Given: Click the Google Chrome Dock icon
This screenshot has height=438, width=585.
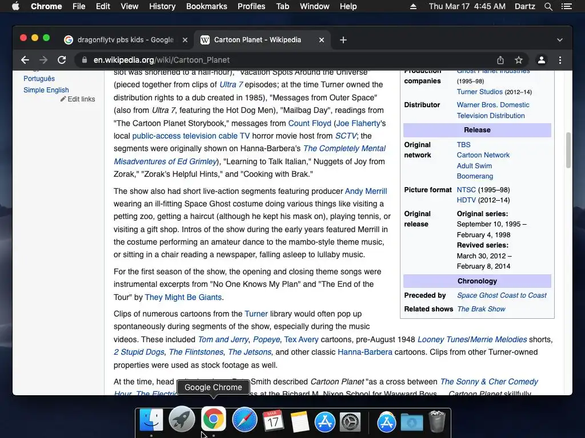Looking at the screenshot, I should click(x=214, y=419).
